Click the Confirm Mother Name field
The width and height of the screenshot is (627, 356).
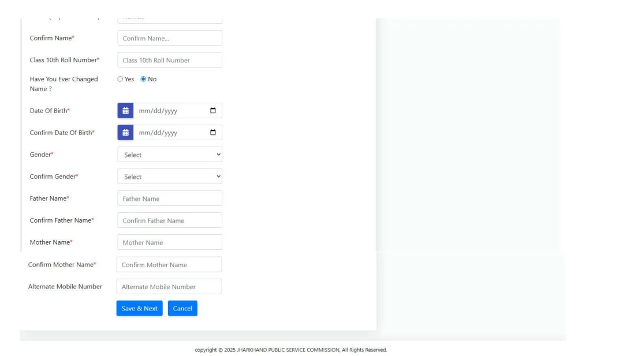click(x=169, y=264)
